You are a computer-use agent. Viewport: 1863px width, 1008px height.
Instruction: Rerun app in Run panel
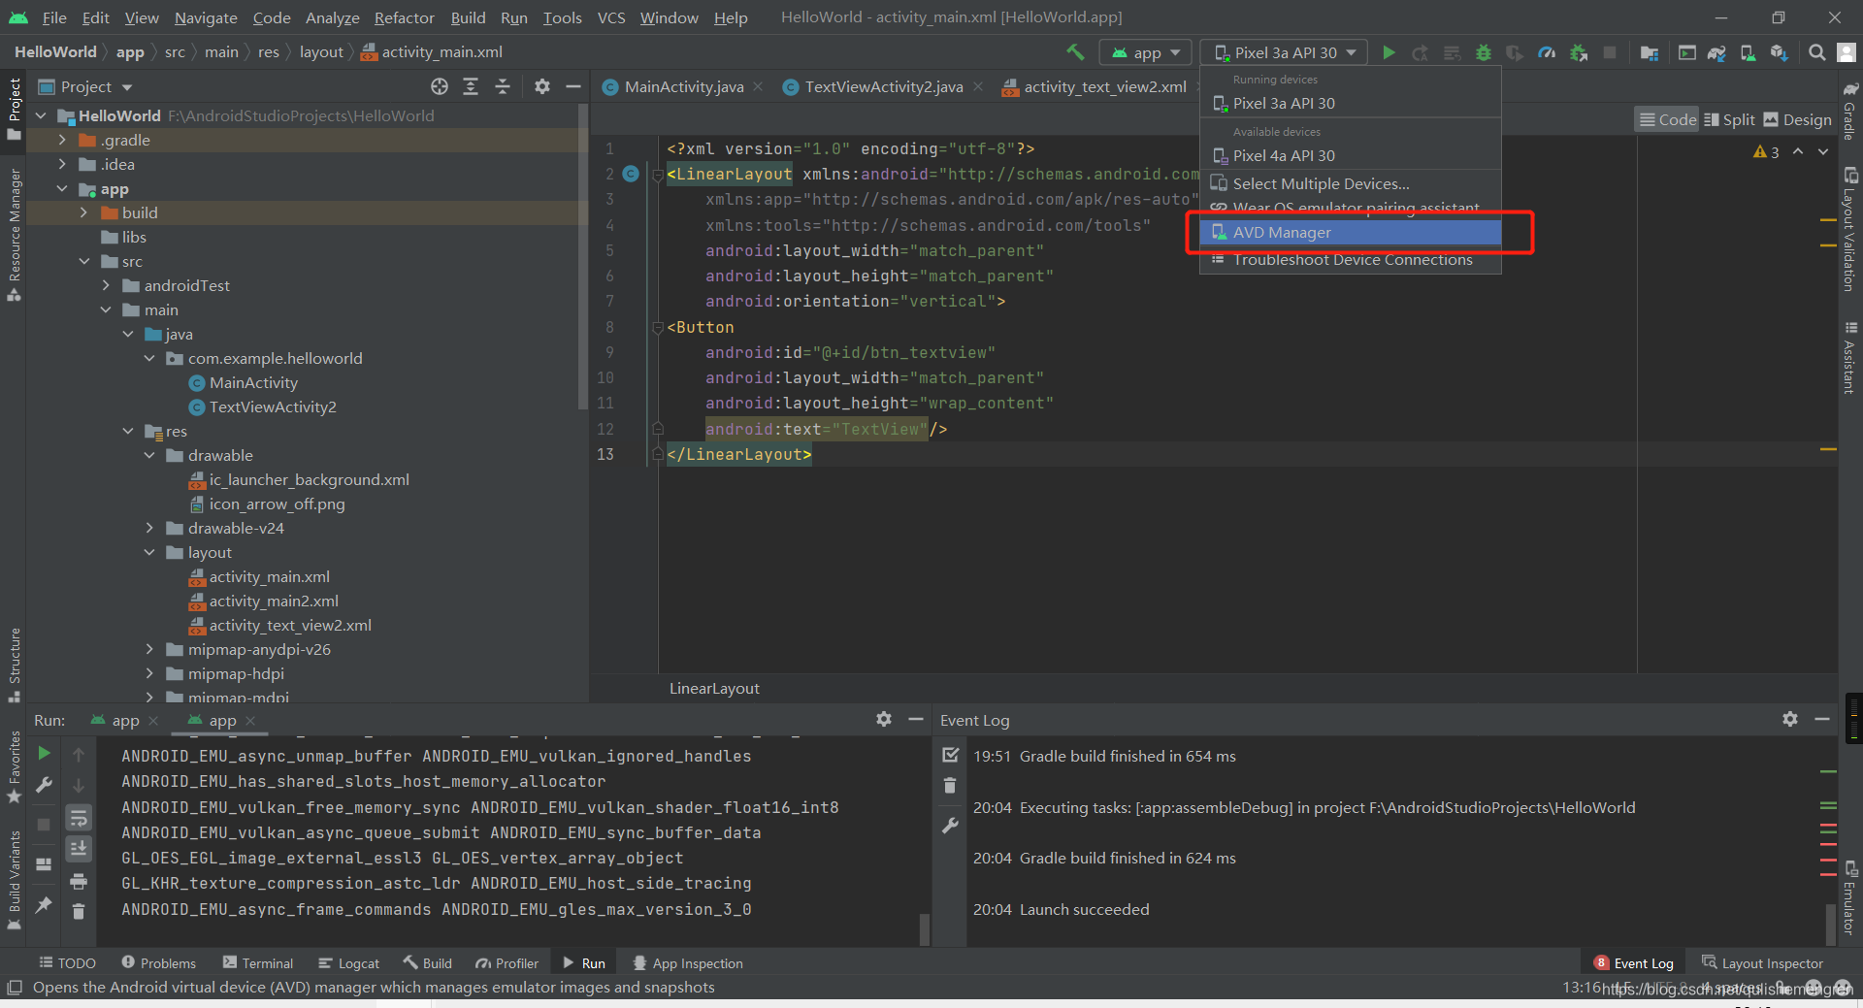44,753
